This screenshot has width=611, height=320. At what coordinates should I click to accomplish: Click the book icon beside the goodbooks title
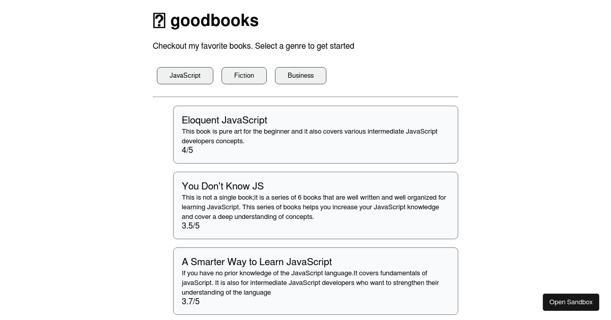159,20
